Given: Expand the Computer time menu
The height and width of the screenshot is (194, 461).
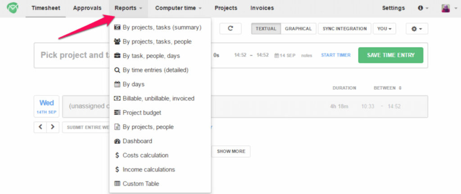Looking at the screenshot, I should (178, 8).
